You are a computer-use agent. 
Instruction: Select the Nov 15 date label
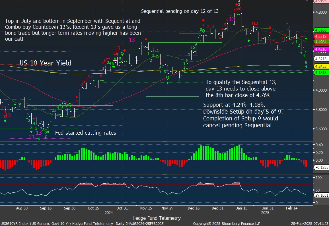146,208
